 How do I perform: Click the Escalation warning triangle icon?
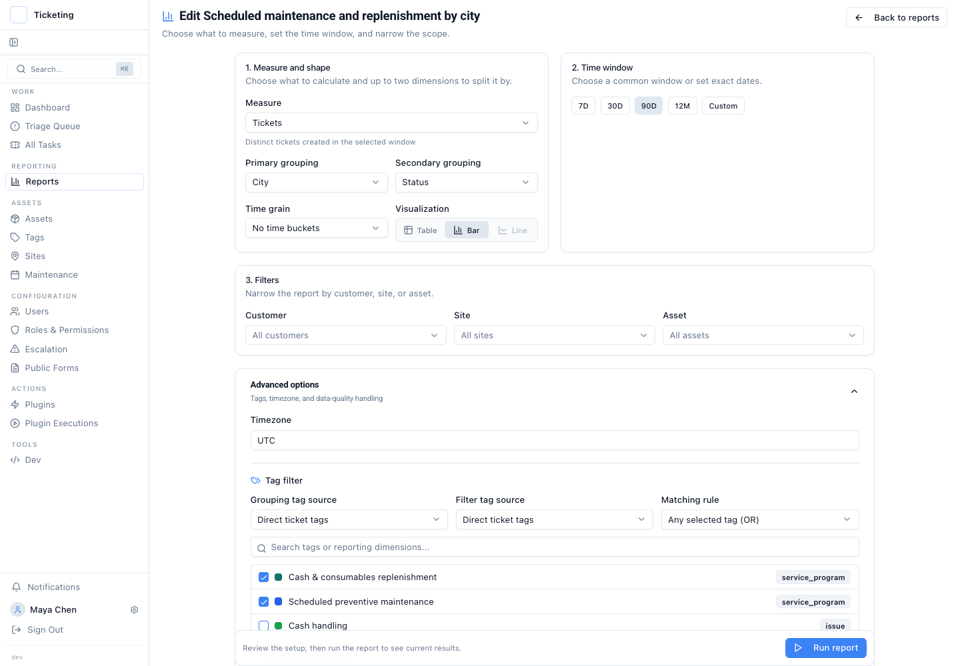[x=15, y=350]
